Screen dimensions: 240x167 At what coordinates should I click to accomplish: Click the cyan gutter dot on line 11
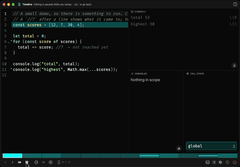coord(11,69)
